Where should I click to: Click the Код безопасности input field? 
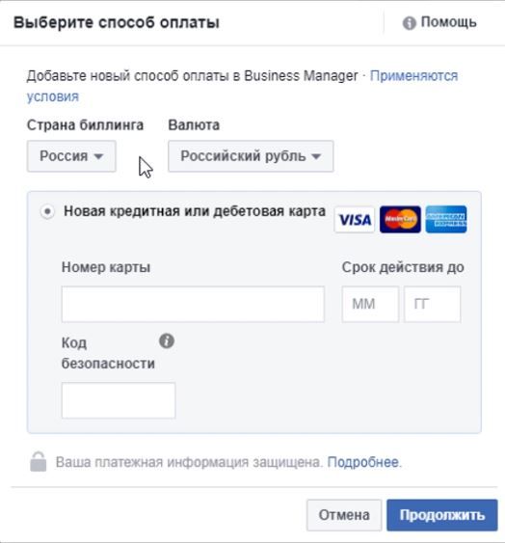(119, 400)
